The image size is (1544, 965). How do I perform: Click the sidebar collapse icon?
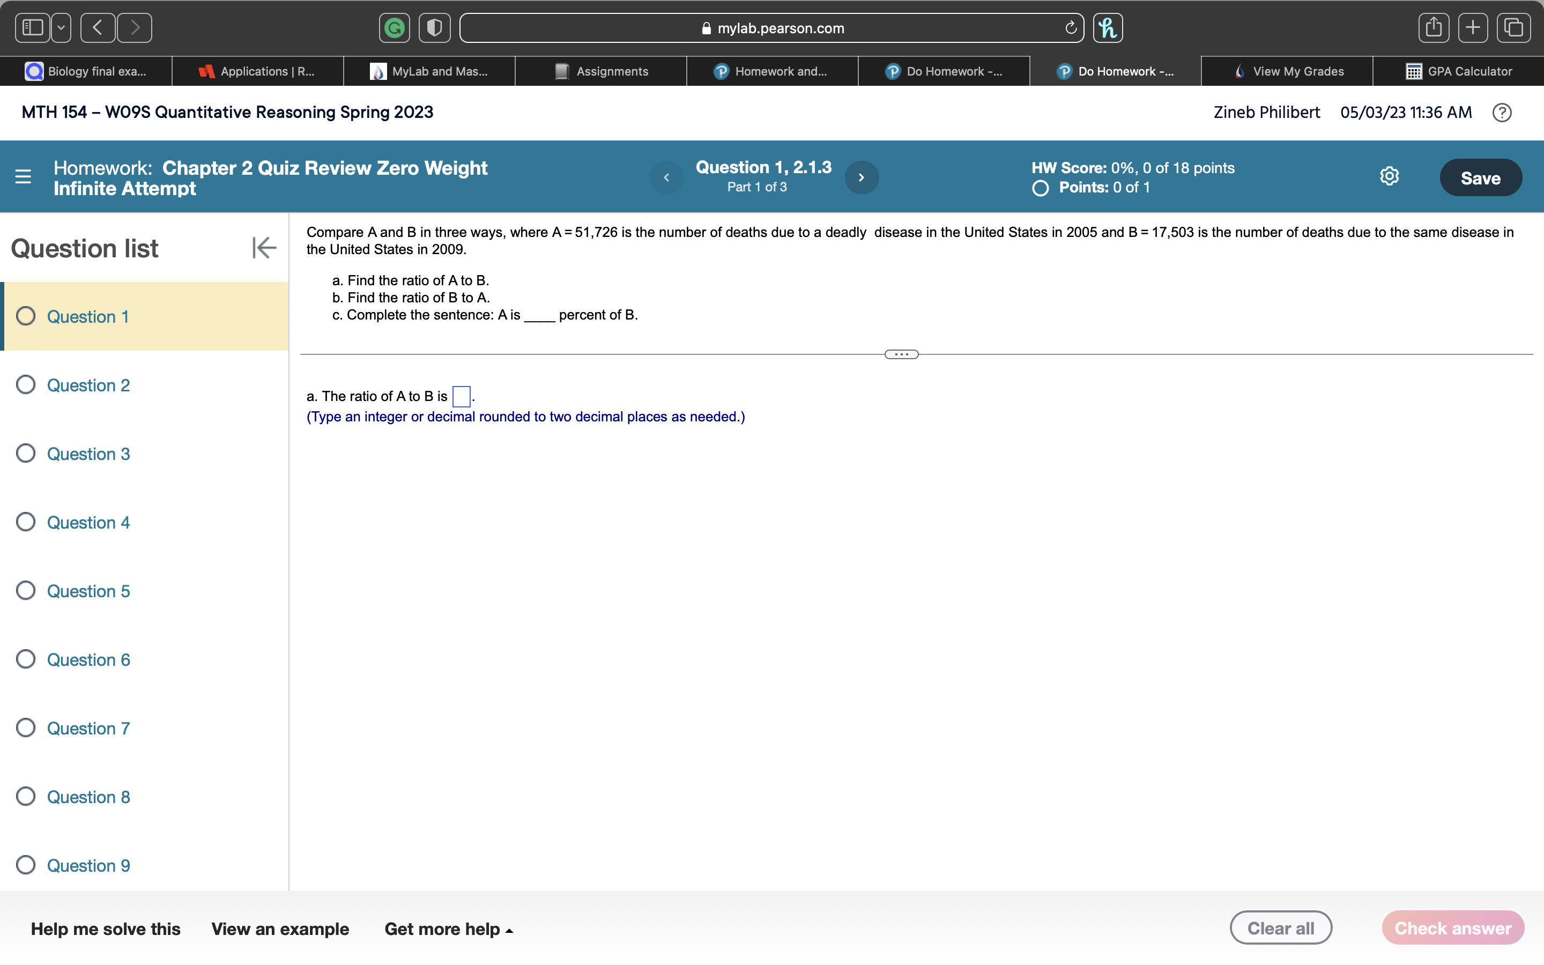(x=263, y=247)
